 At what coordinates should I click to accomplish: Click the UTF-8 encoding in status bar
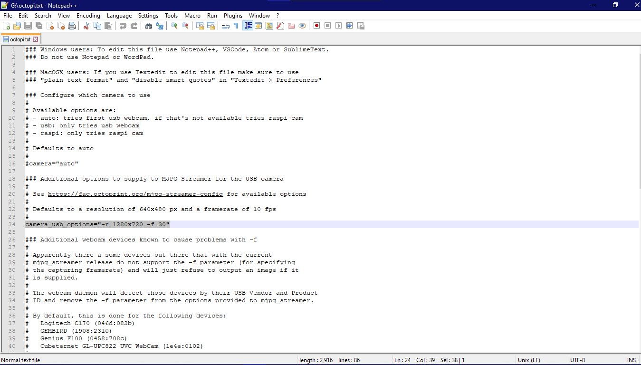(x=577, y=360)
